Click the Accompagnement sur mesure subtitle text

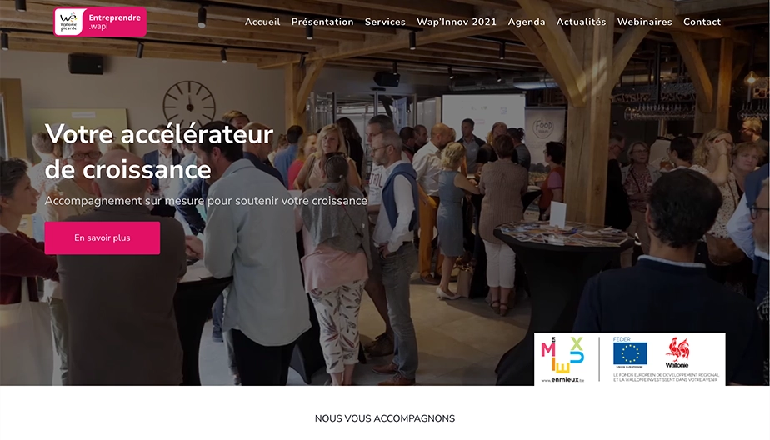pos(206,201)
